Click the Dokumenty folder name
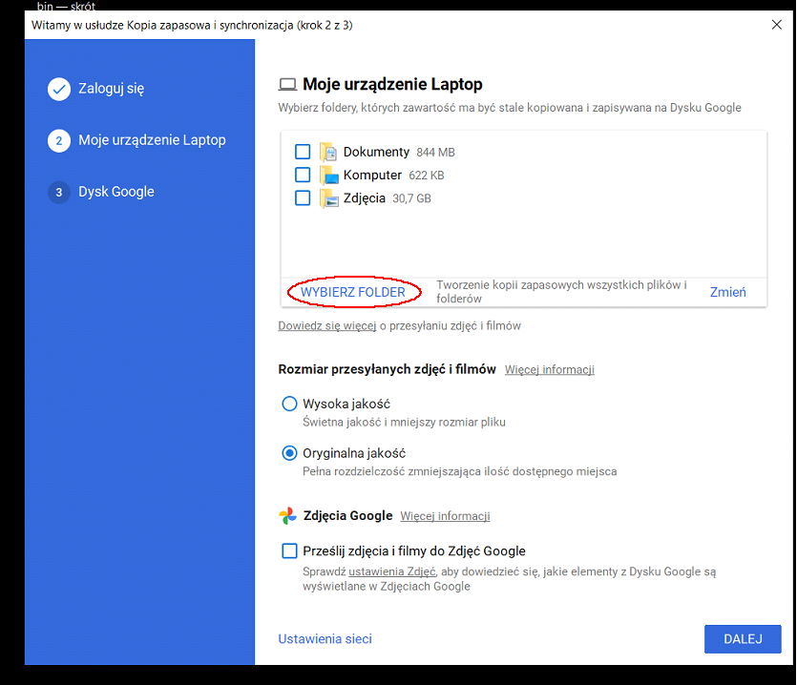The height and width of the screenshot is (685, 797). coord(376,152)
